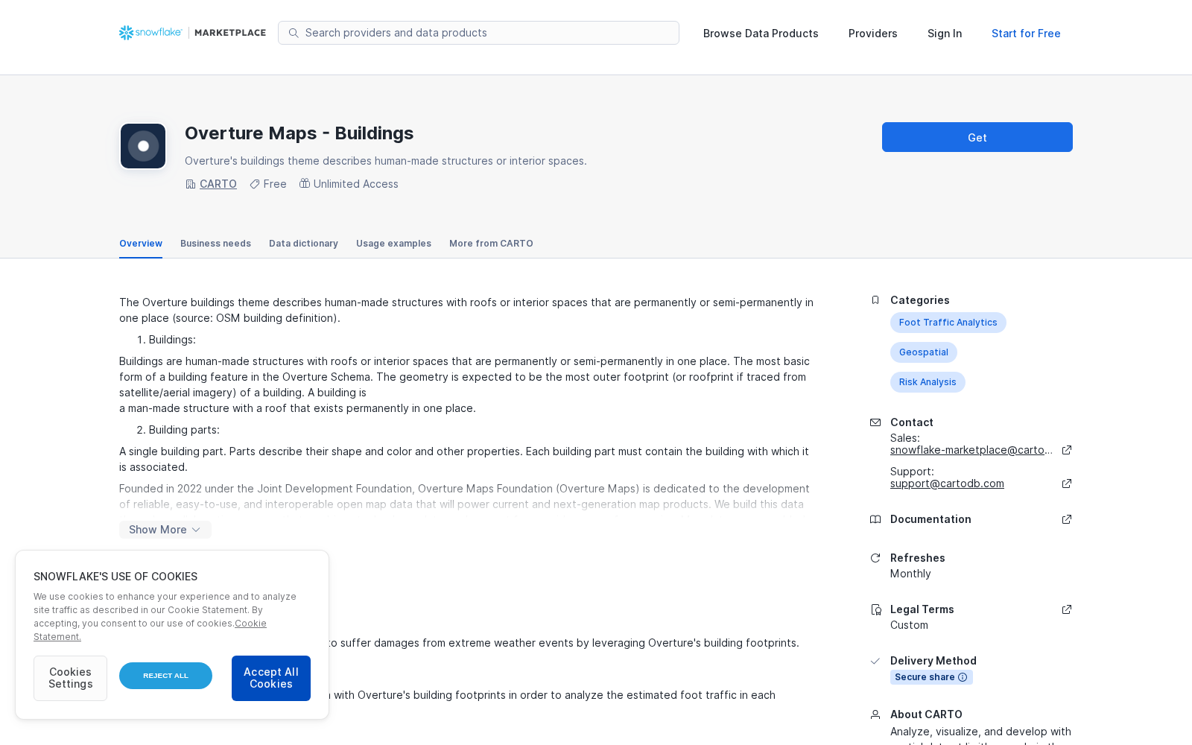Viewport: 1192px width, 745px height.
Task: Click the Overture Maps product logo
Action: (x=143, y=146)
